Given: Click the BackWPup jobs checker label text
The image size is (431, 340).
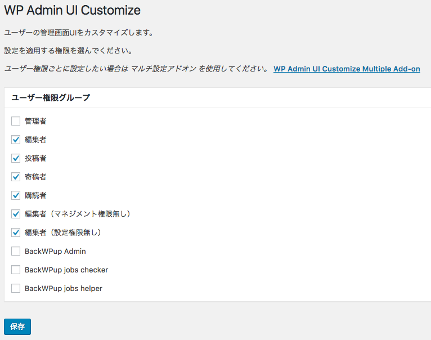Looking at the screenshot, I should click(x=66, y=270).
